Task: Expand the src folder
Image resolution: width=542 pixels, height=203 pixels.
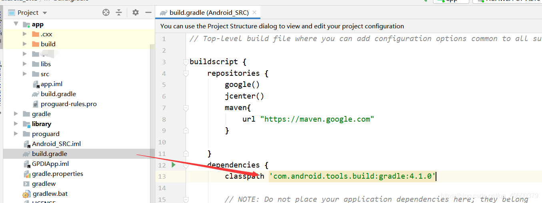Action: tap(25, 74)
